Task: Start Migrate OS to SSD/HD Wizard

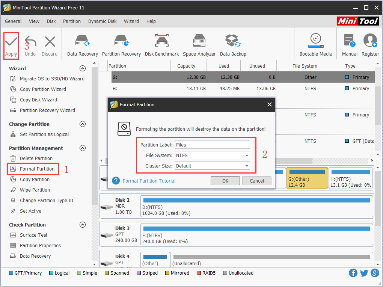Action: tap(47, 79)
